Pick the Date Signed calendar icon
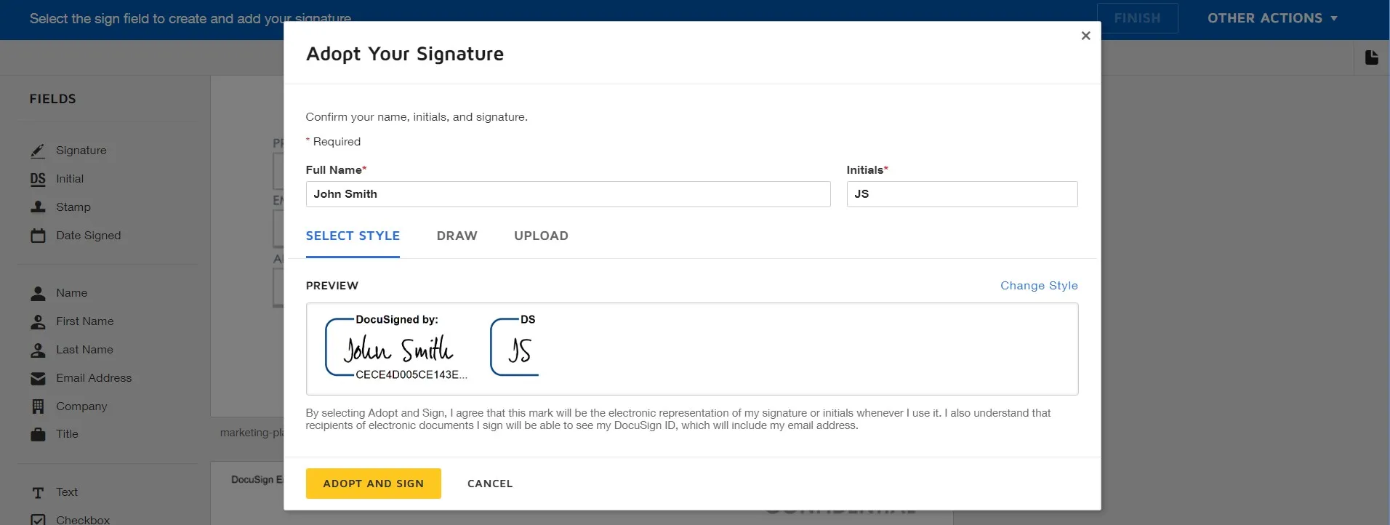 coord(38,236)
